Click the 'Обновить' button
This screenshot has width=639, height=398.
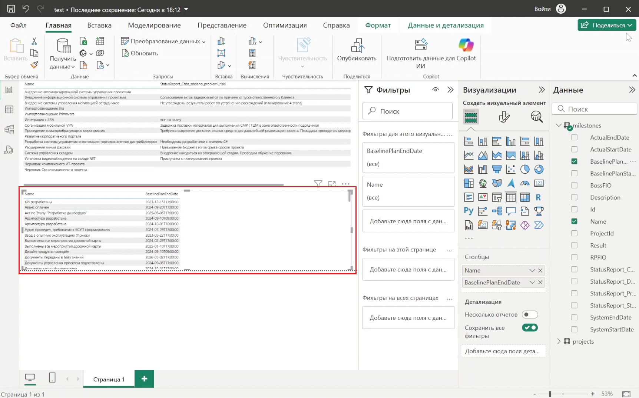pyautogui.click(x=140, y=53)
